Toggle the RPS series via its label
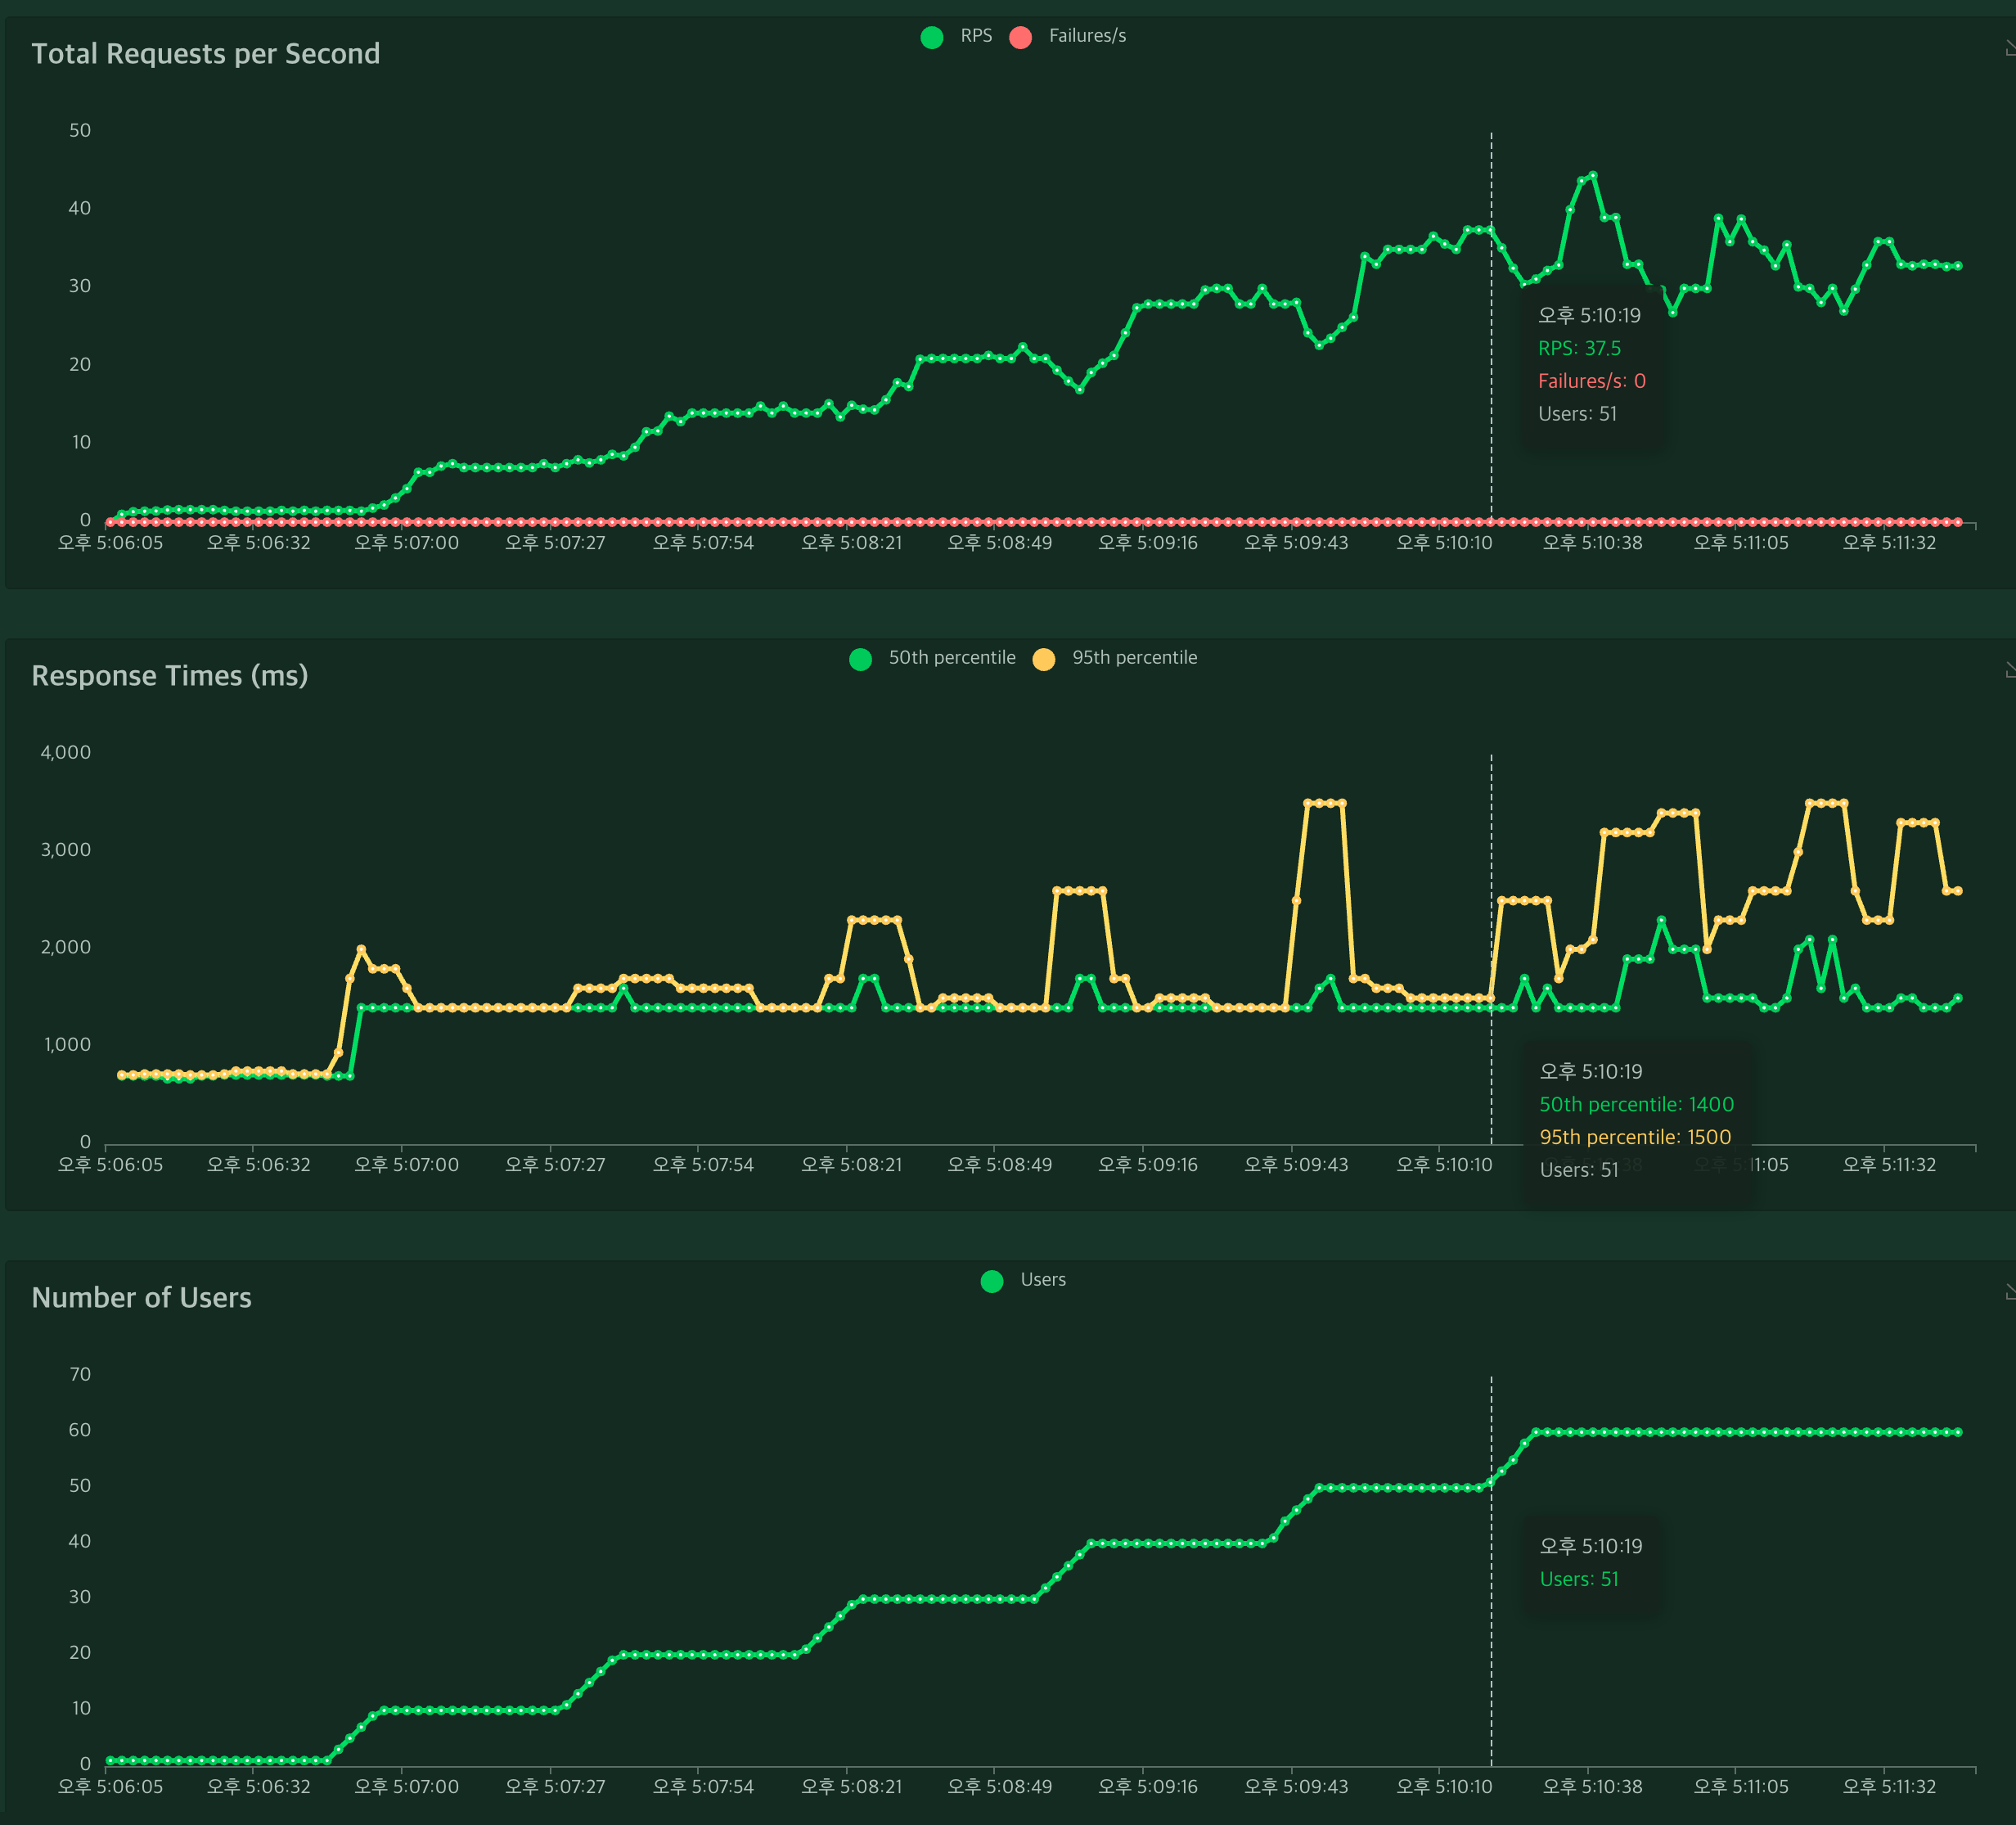The height and width of the screenshot is (1825, 2016). point(975,36)
